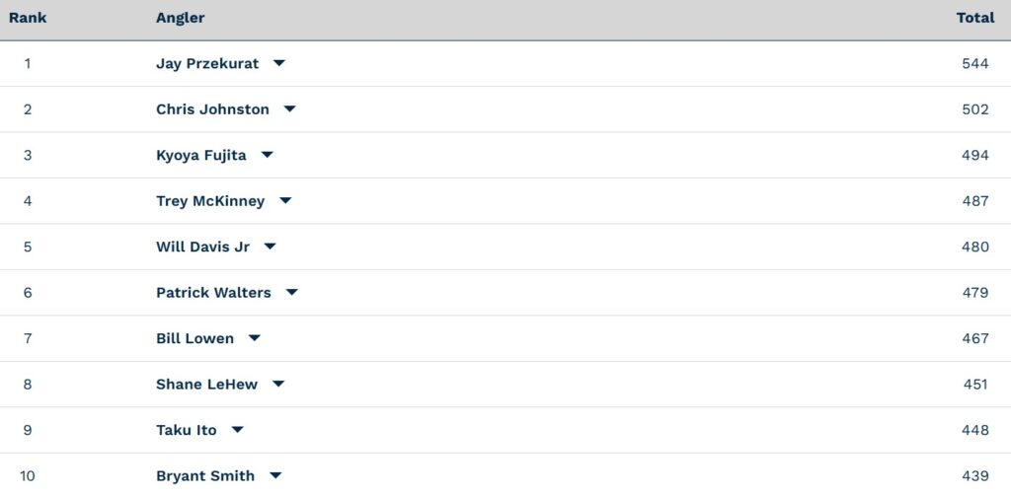The height and width of the screenshot is (497, 1011).
Task: Select the Patrick Walters name
Action: (x=213, y=292)
